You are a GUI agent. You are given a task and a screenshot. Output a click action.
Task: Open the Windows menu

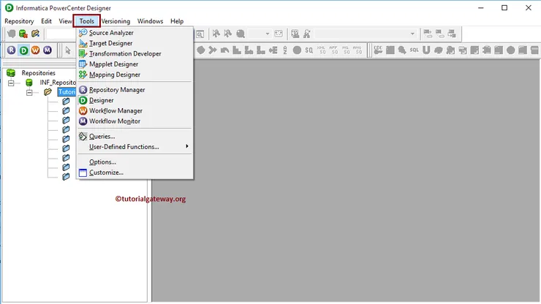(x=150, y=21)
